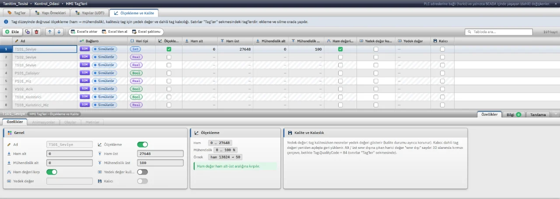Click the Ham üst column header
Viewport: 560px width, 199px height.
235,41
